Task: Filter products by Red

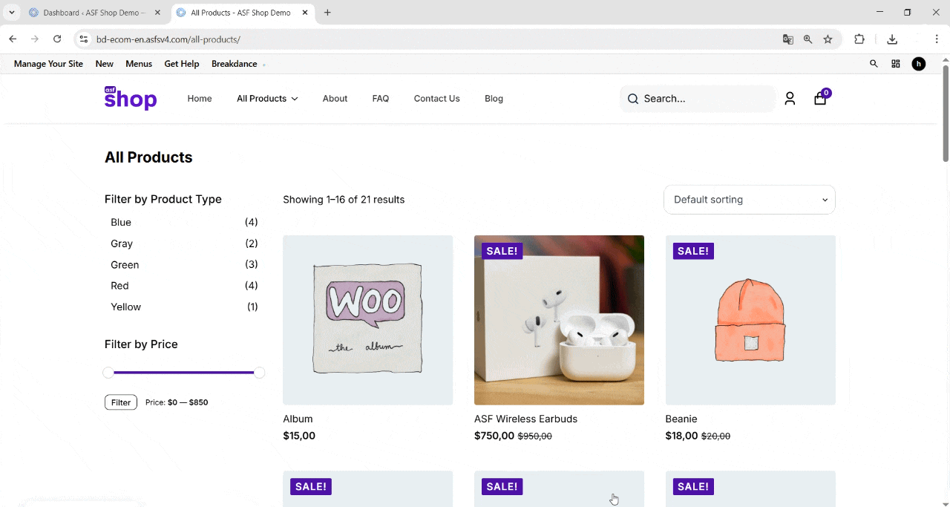Action: coord(119,286)
